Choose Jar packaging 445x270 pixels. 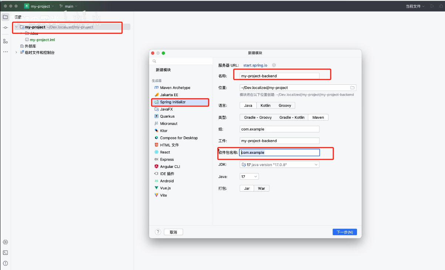pyautogui.click(x=247, y=188)
